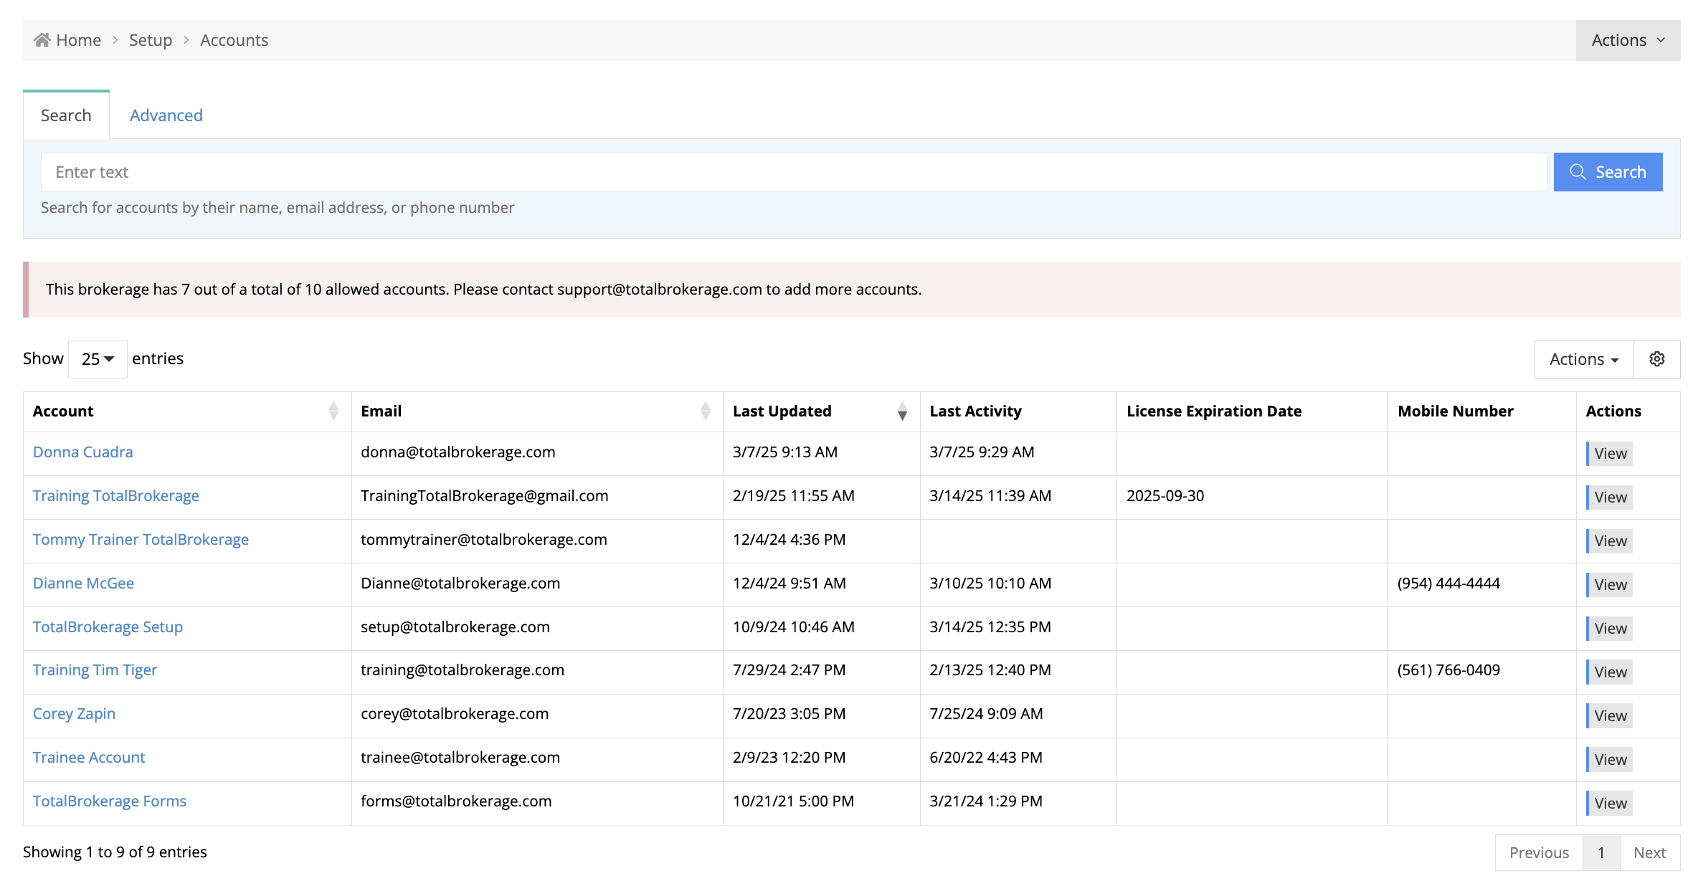The image size is (1688, 886).
Task: View the Training TotalBrokerage account
Action: (1610, 497)
